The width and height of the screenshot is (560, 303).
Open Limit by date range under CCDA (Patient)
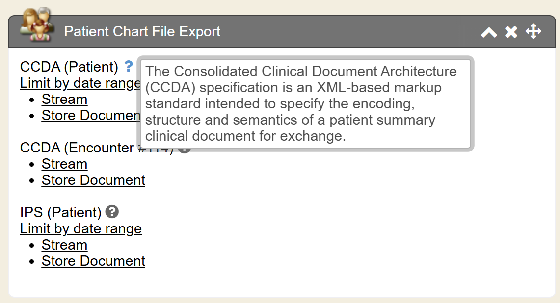point(79,83)
